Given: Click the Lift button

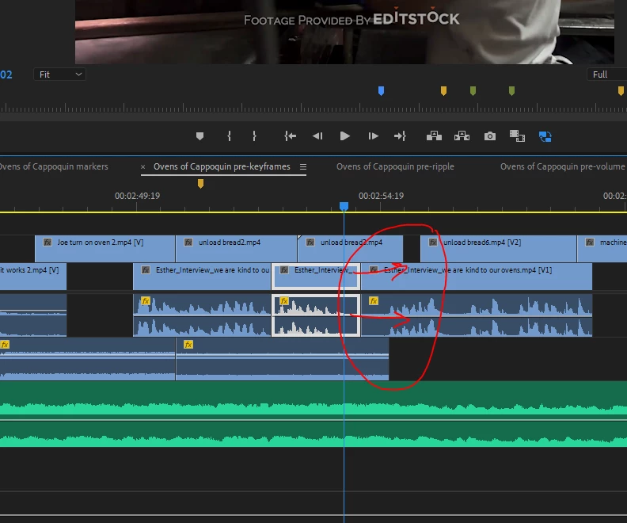Looking at the screenshot, I should tap(435, 136).
